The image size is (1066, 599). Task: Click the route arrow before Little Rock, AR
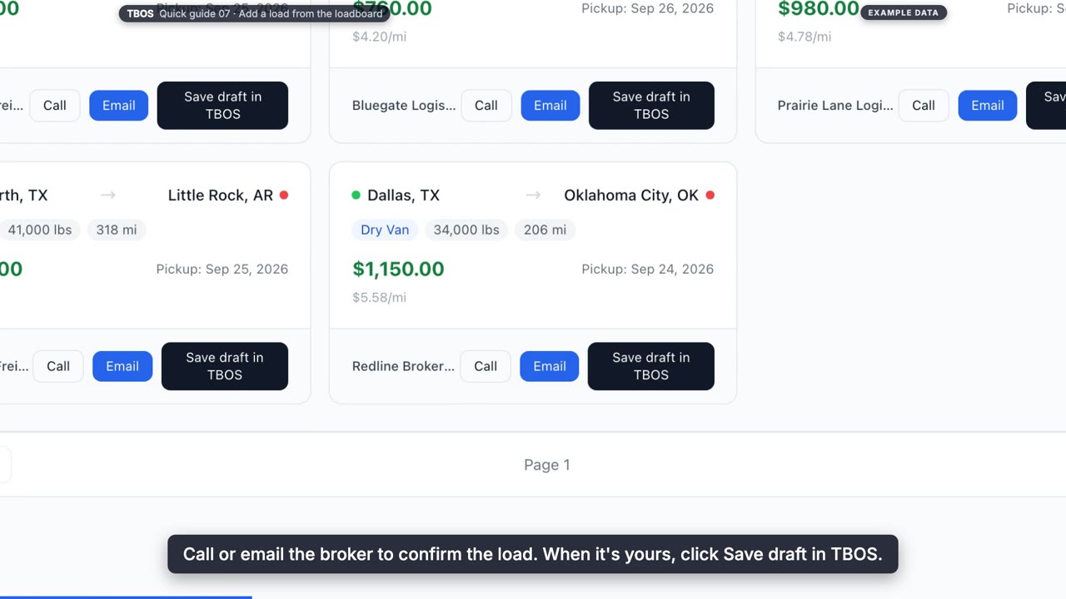pyautogui.click(x=107, y=196)
